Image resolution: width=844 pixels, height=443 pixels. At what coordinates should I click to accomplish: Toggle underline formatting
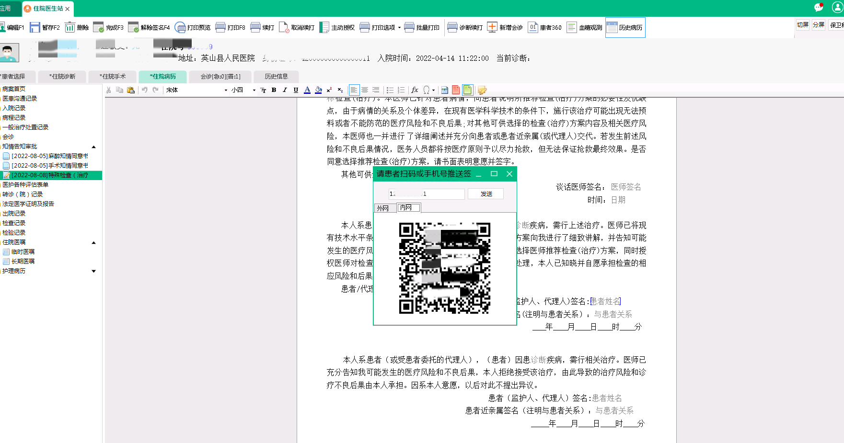coord(296,90)
